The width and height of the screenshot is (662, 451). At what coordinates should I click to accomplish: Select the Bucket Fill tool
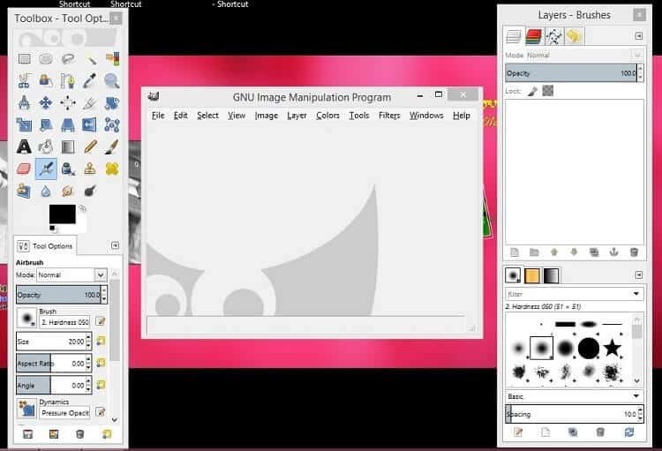pyautogui.click(x=46, y=147)
